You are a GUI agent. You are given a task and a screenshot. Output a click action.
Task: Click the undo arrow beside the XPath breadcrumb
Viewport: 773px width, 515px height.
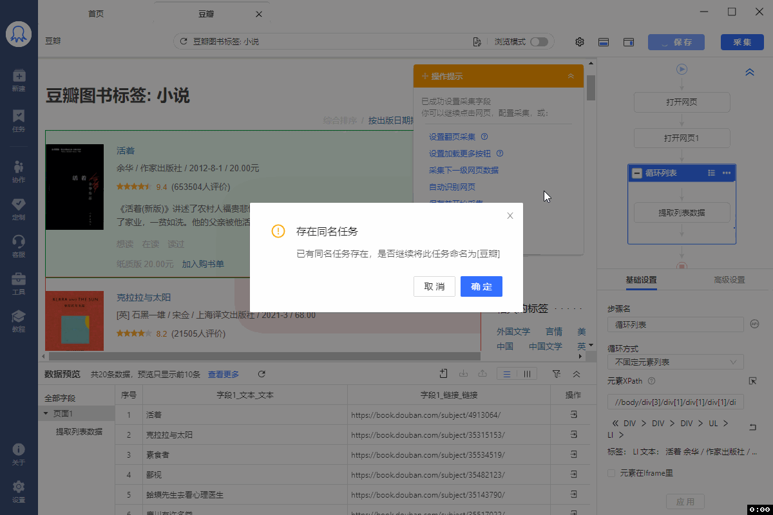click(753, 427)
